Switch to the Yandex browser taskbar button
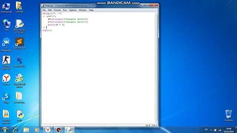The image size is (237, 133). 48,130
